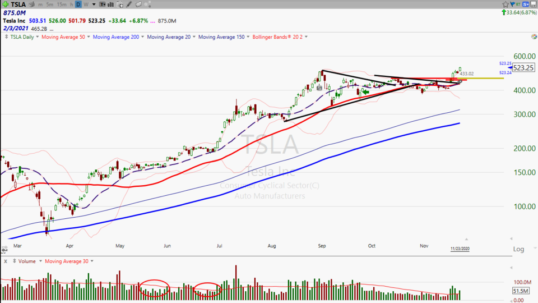Click the RT real-time indicator

coord(518,4)
